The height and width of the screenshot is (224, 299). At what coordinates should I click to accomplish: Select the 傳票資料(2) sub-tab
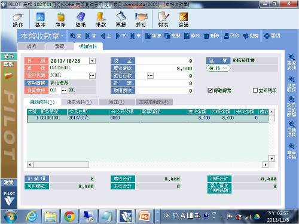(x=80, y=102)
